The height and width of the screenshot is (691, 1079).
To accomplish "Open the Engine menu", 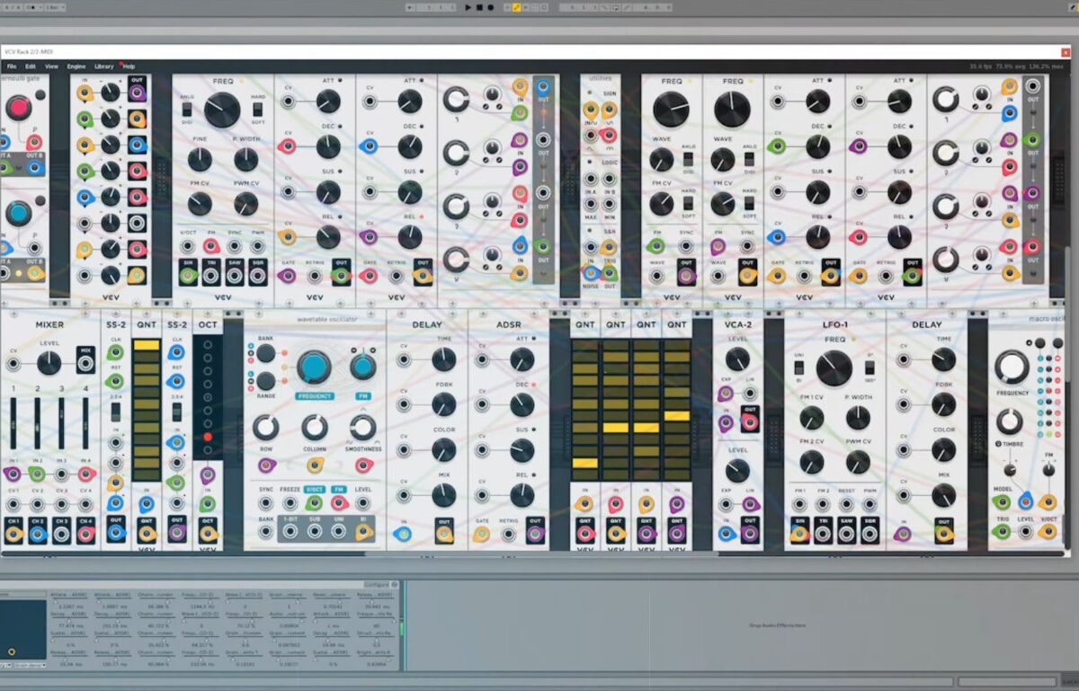I will [x=76, y=66].
